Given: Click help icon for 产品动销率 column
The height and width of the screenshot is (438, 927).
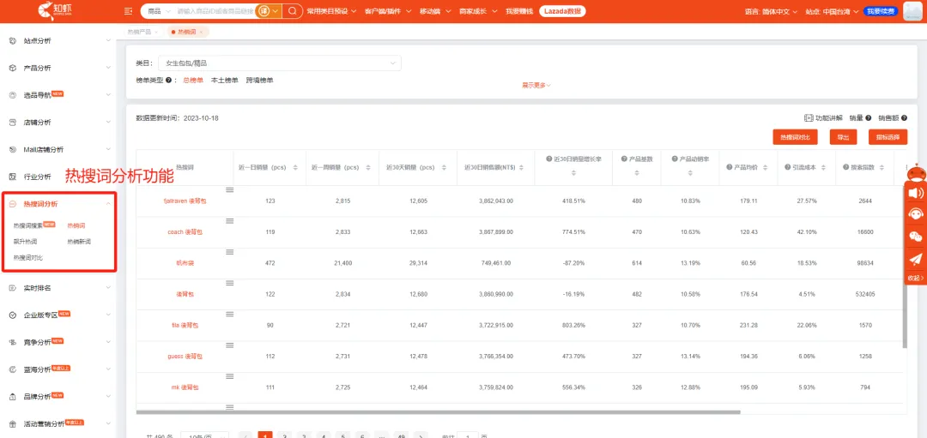Looking at the screenshot, I should [675, 159].
